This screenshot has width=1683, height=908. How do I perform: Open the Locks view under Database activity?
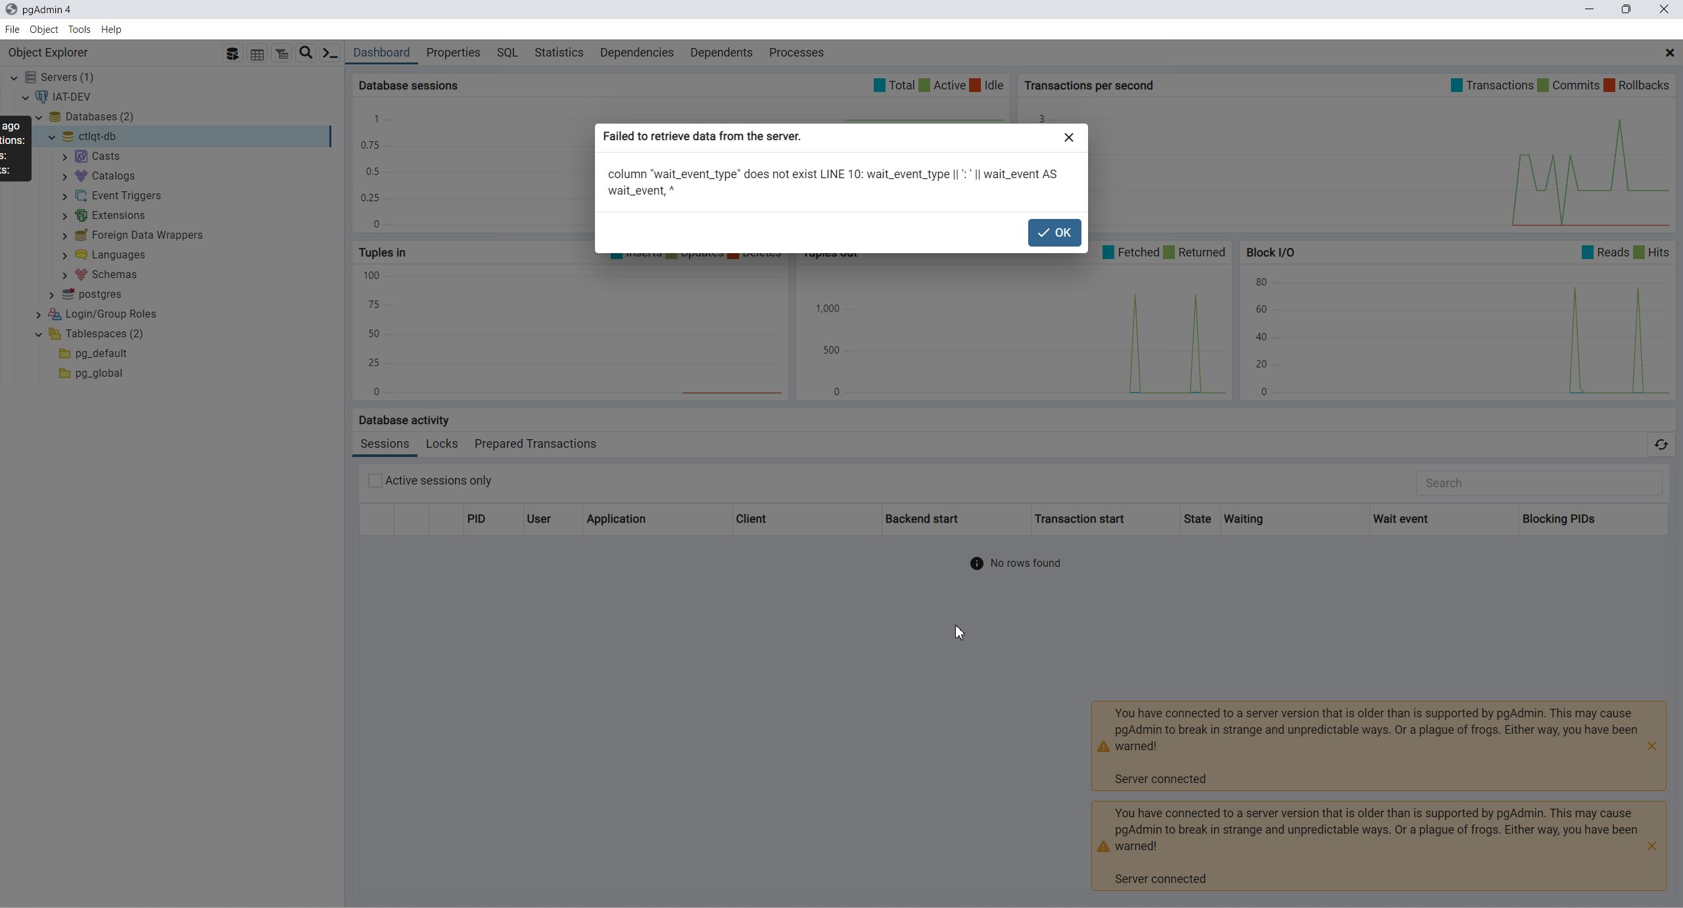pos(441,444)
